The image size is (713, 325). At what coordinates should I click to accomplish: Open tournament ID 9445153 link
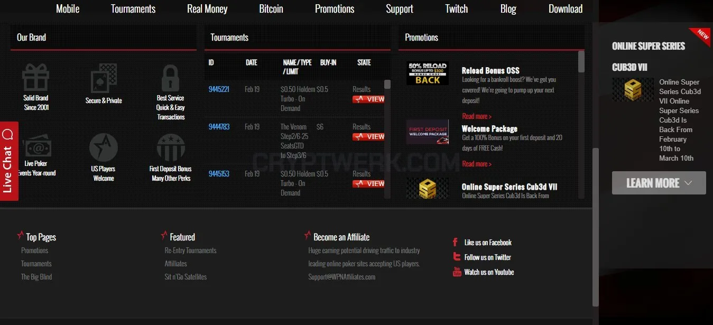[x=219, y=174]
